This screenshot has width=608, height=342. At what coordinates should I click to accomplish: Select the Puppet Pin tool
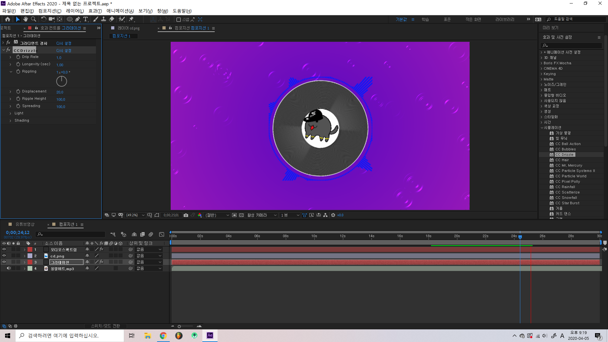click(x=131, y=19)
